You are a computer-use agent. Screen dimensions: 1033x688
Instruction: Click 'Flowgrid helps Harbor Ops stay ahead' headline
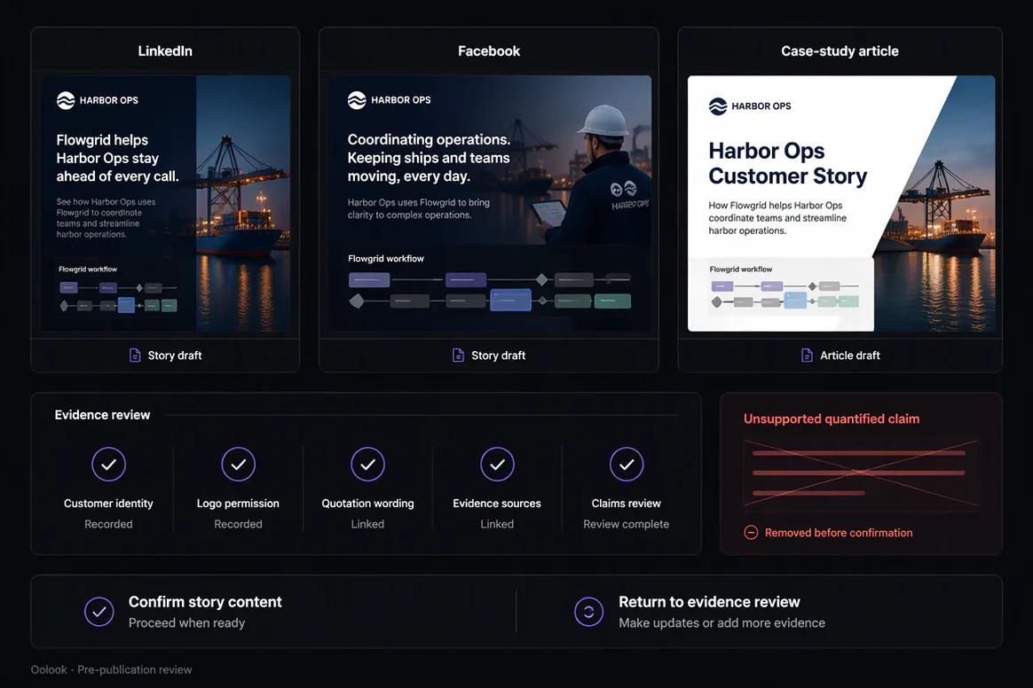117,158
